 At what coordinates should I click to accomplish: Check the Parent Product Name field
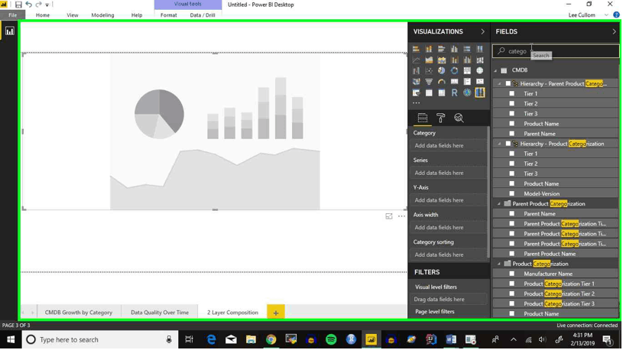click(x=512, y=254)
